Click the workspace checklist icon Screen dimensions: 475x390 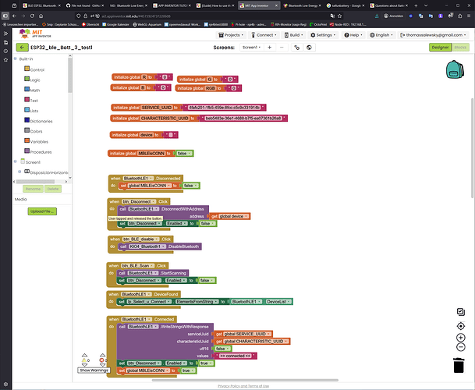[460, 312]
